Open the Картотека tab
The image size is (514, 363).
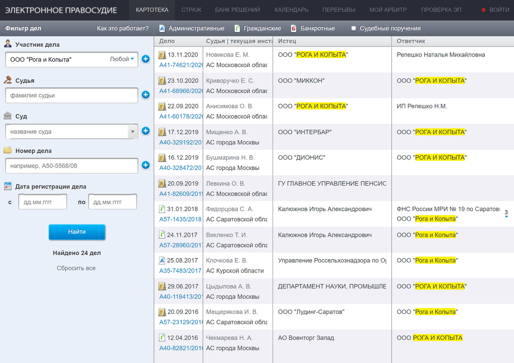click(x=152, y=10)
